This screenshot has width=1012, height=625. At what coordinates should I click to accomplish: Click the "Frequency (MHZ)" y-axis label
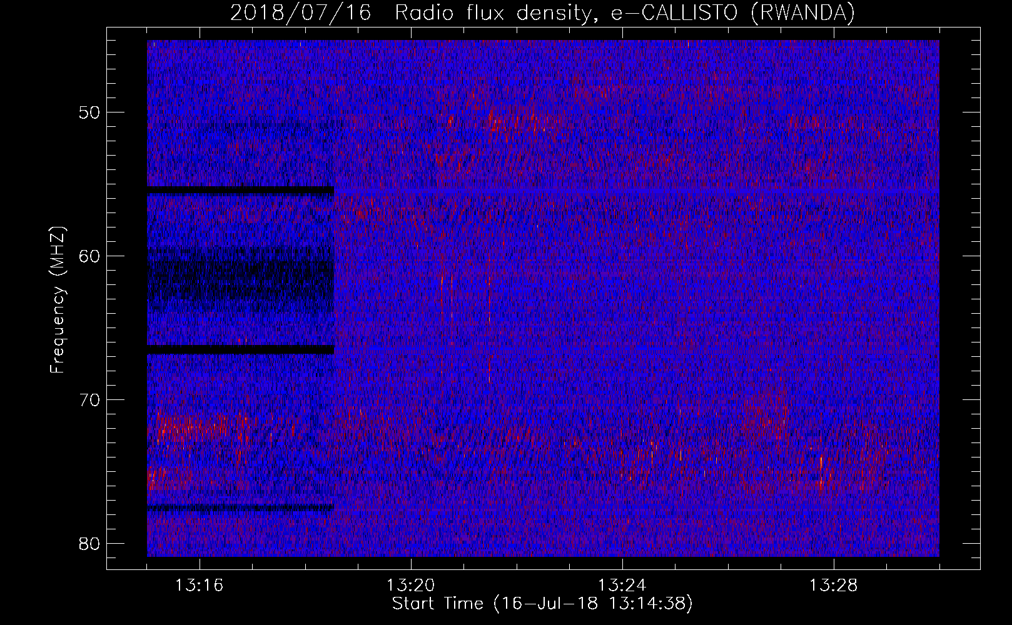58,299
